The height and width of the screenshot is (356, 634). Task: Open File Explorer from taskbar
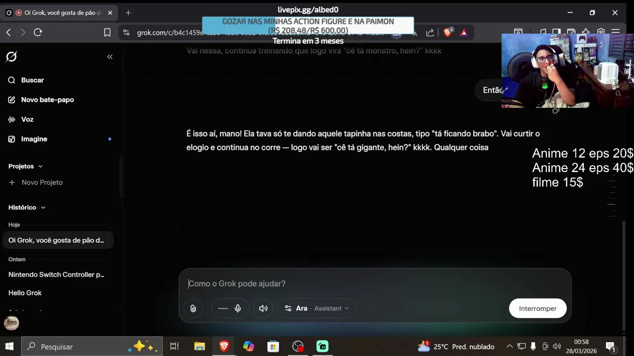point(199,347)
